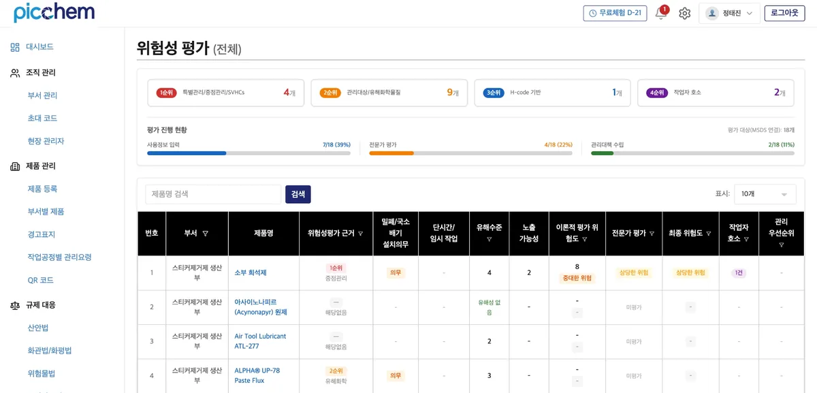Click the 로그아웃 button
This screenshot has width=817, height=393.
[784, 13]
